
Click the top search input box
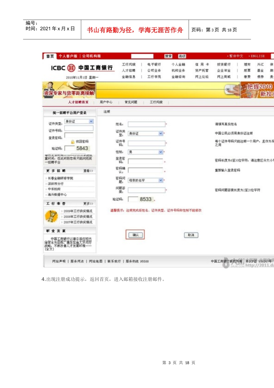coord(142,56)
